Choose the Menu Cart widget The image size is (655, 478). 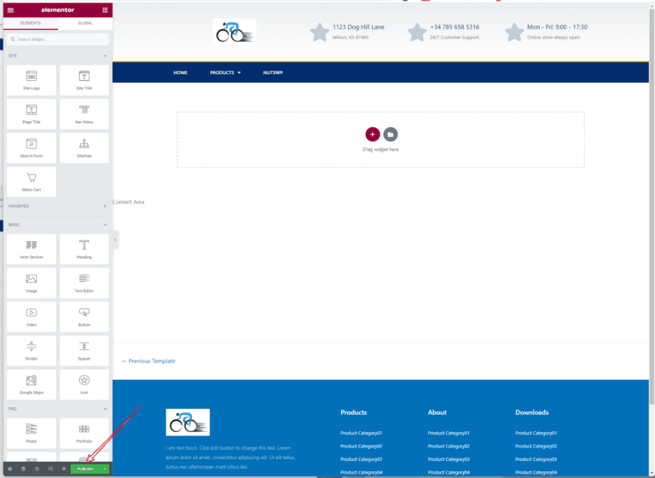tap(31, 181)
